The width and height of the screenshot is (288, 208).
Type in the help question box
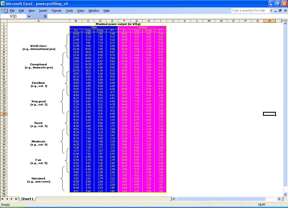pyautogui.click(x=250, y=11)
